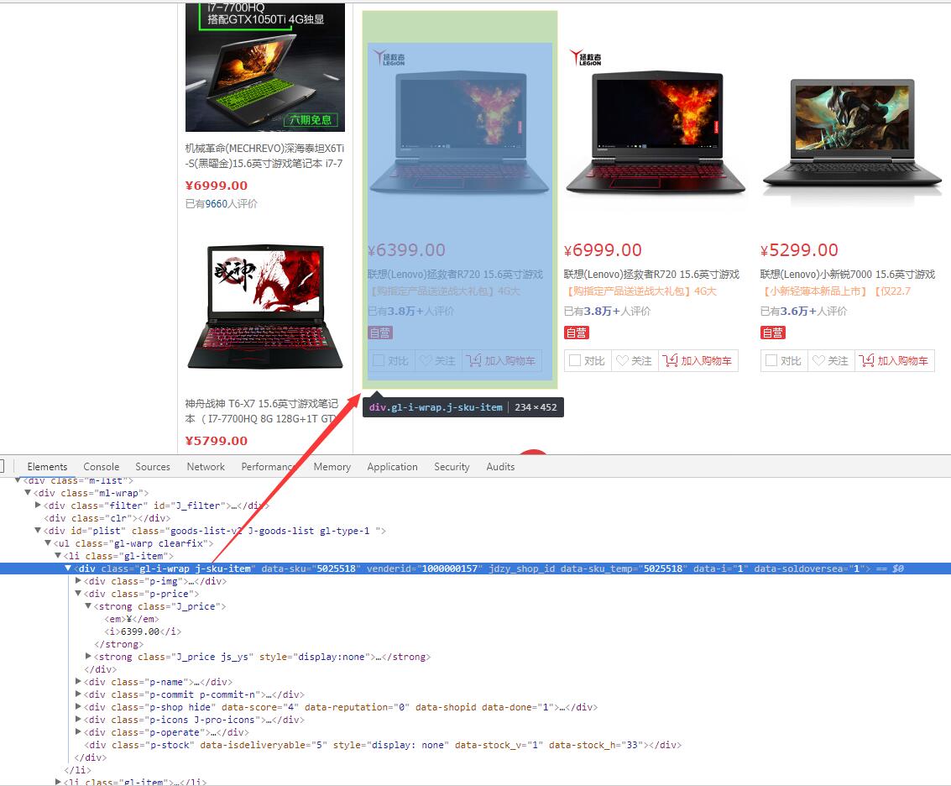The image size is (951, 786).
Task: Click the 【小新轻薄本新品上市】 promo text
Action: point(816,291)
